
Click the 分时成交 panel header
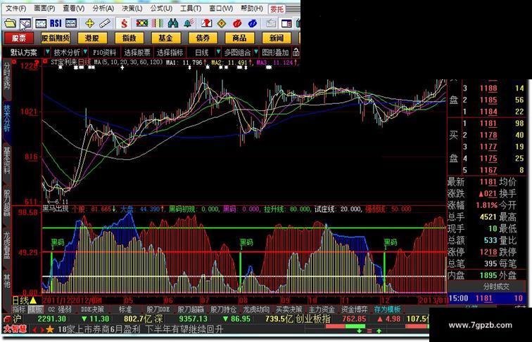[495, 287]
